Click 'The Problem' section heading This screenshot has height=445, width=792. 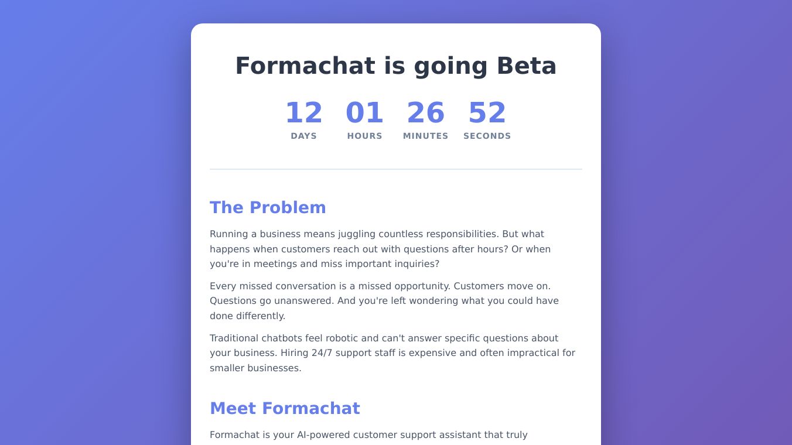pyautogui.click(x=268, y=207)
